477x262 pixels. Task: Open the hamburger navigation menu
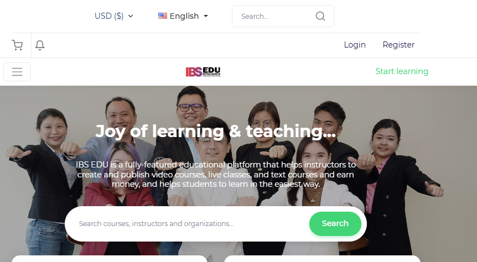click(x=17, y=72)
